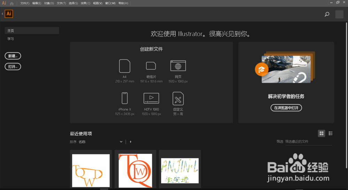Click the snowy mountain tutorial image

[286, 69]
